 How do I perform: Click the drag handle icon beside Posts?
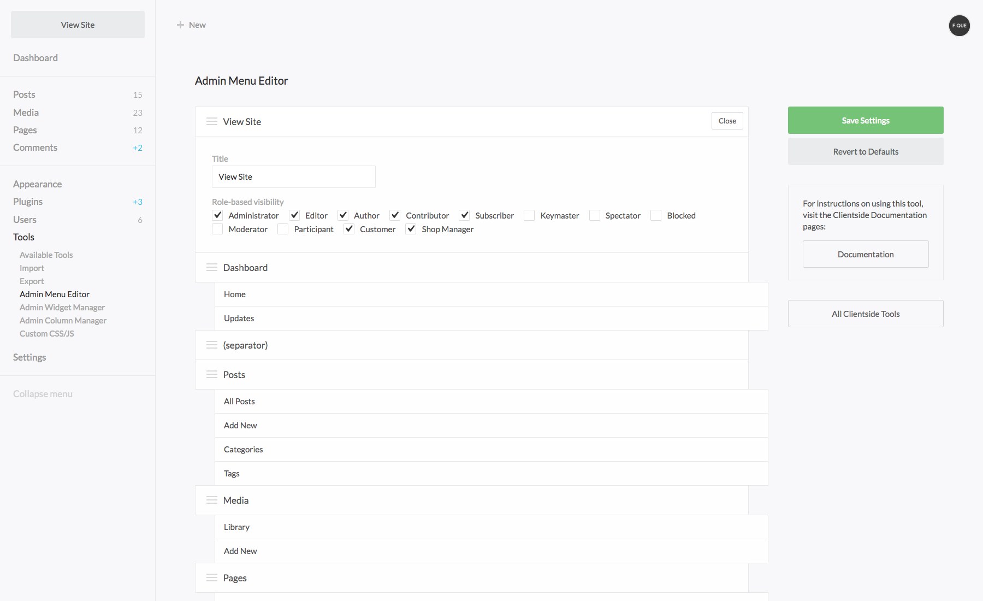(211, 374)
